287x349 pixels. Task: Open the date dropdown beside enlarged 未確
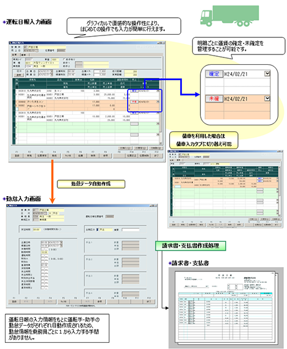(x=267, y=98)
